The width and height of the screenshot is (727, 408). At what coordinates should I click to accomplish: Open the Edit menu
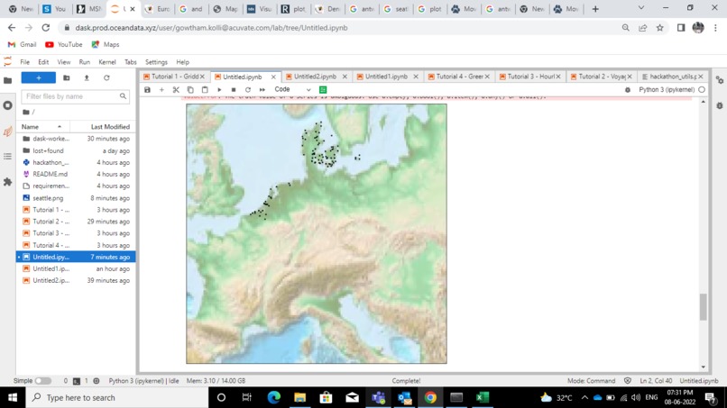coord(43,62)
